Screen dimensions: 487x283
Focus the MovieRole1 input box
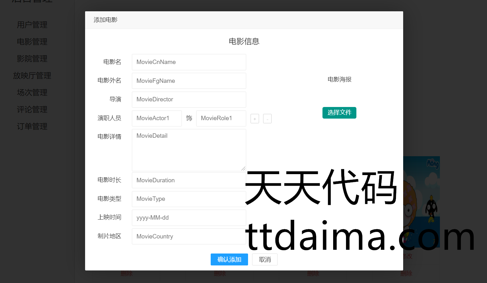click(221, 118)
